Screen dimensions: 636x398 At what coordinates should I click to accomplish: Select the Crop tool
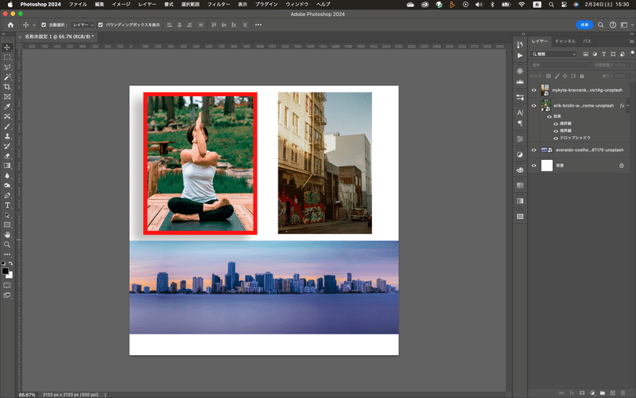pos(7,87)
